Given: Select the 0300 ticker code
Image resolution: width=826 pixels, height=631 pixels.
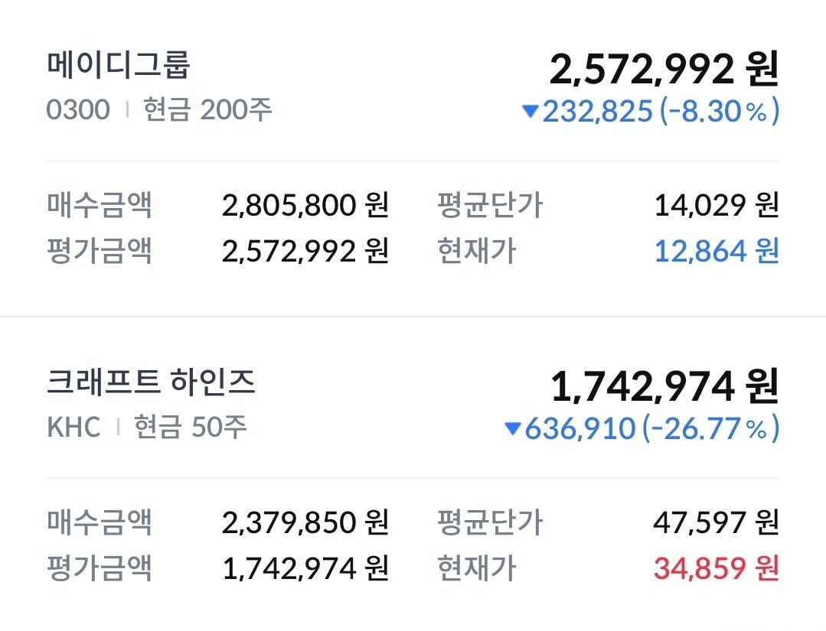Looking at the screenshot, I should tap(78, 110).
